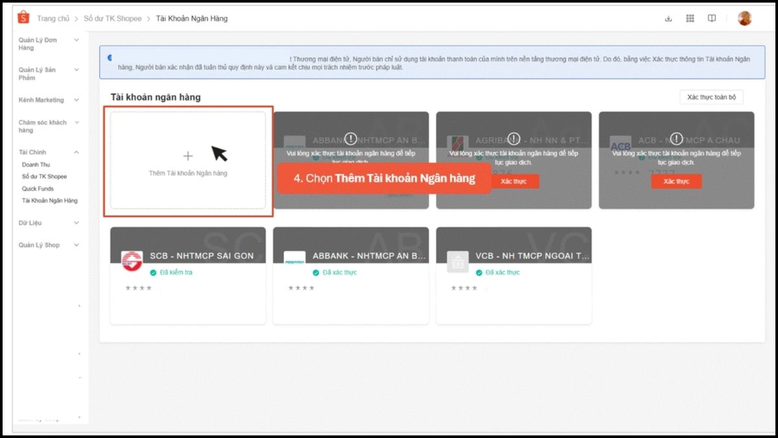Click the VCB bank building icon
The height and width of the screenshot is (438, 778).
point(458,262)
